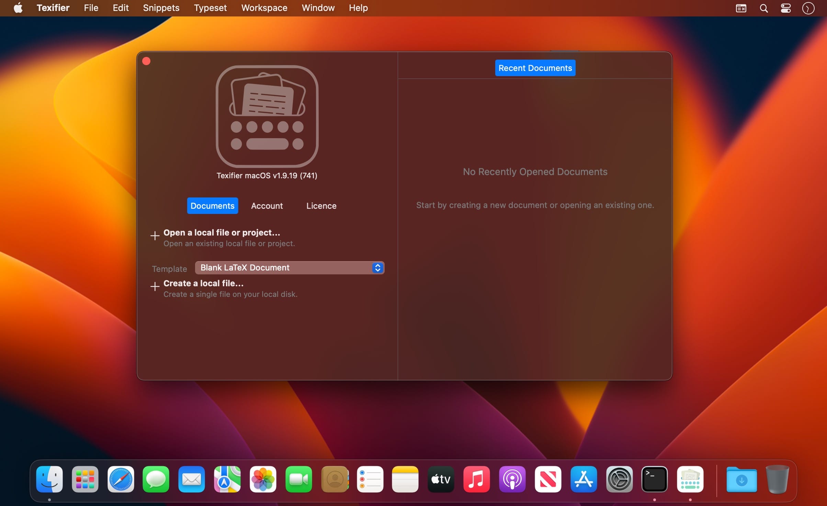
Task: Open Maps from the Dock
Action: click(x=227, y=479)
